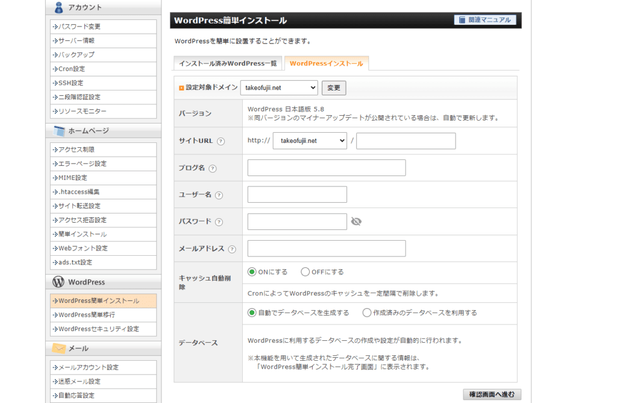Open help icon next to メールアドレス
The image size is (617, 403).
pos(232,249)
